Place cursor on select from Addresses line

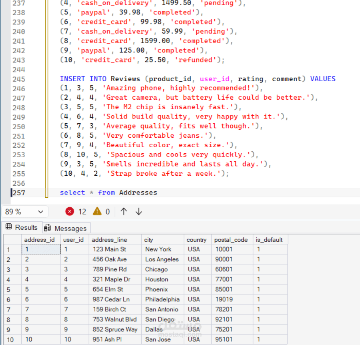tap(108, 193)
